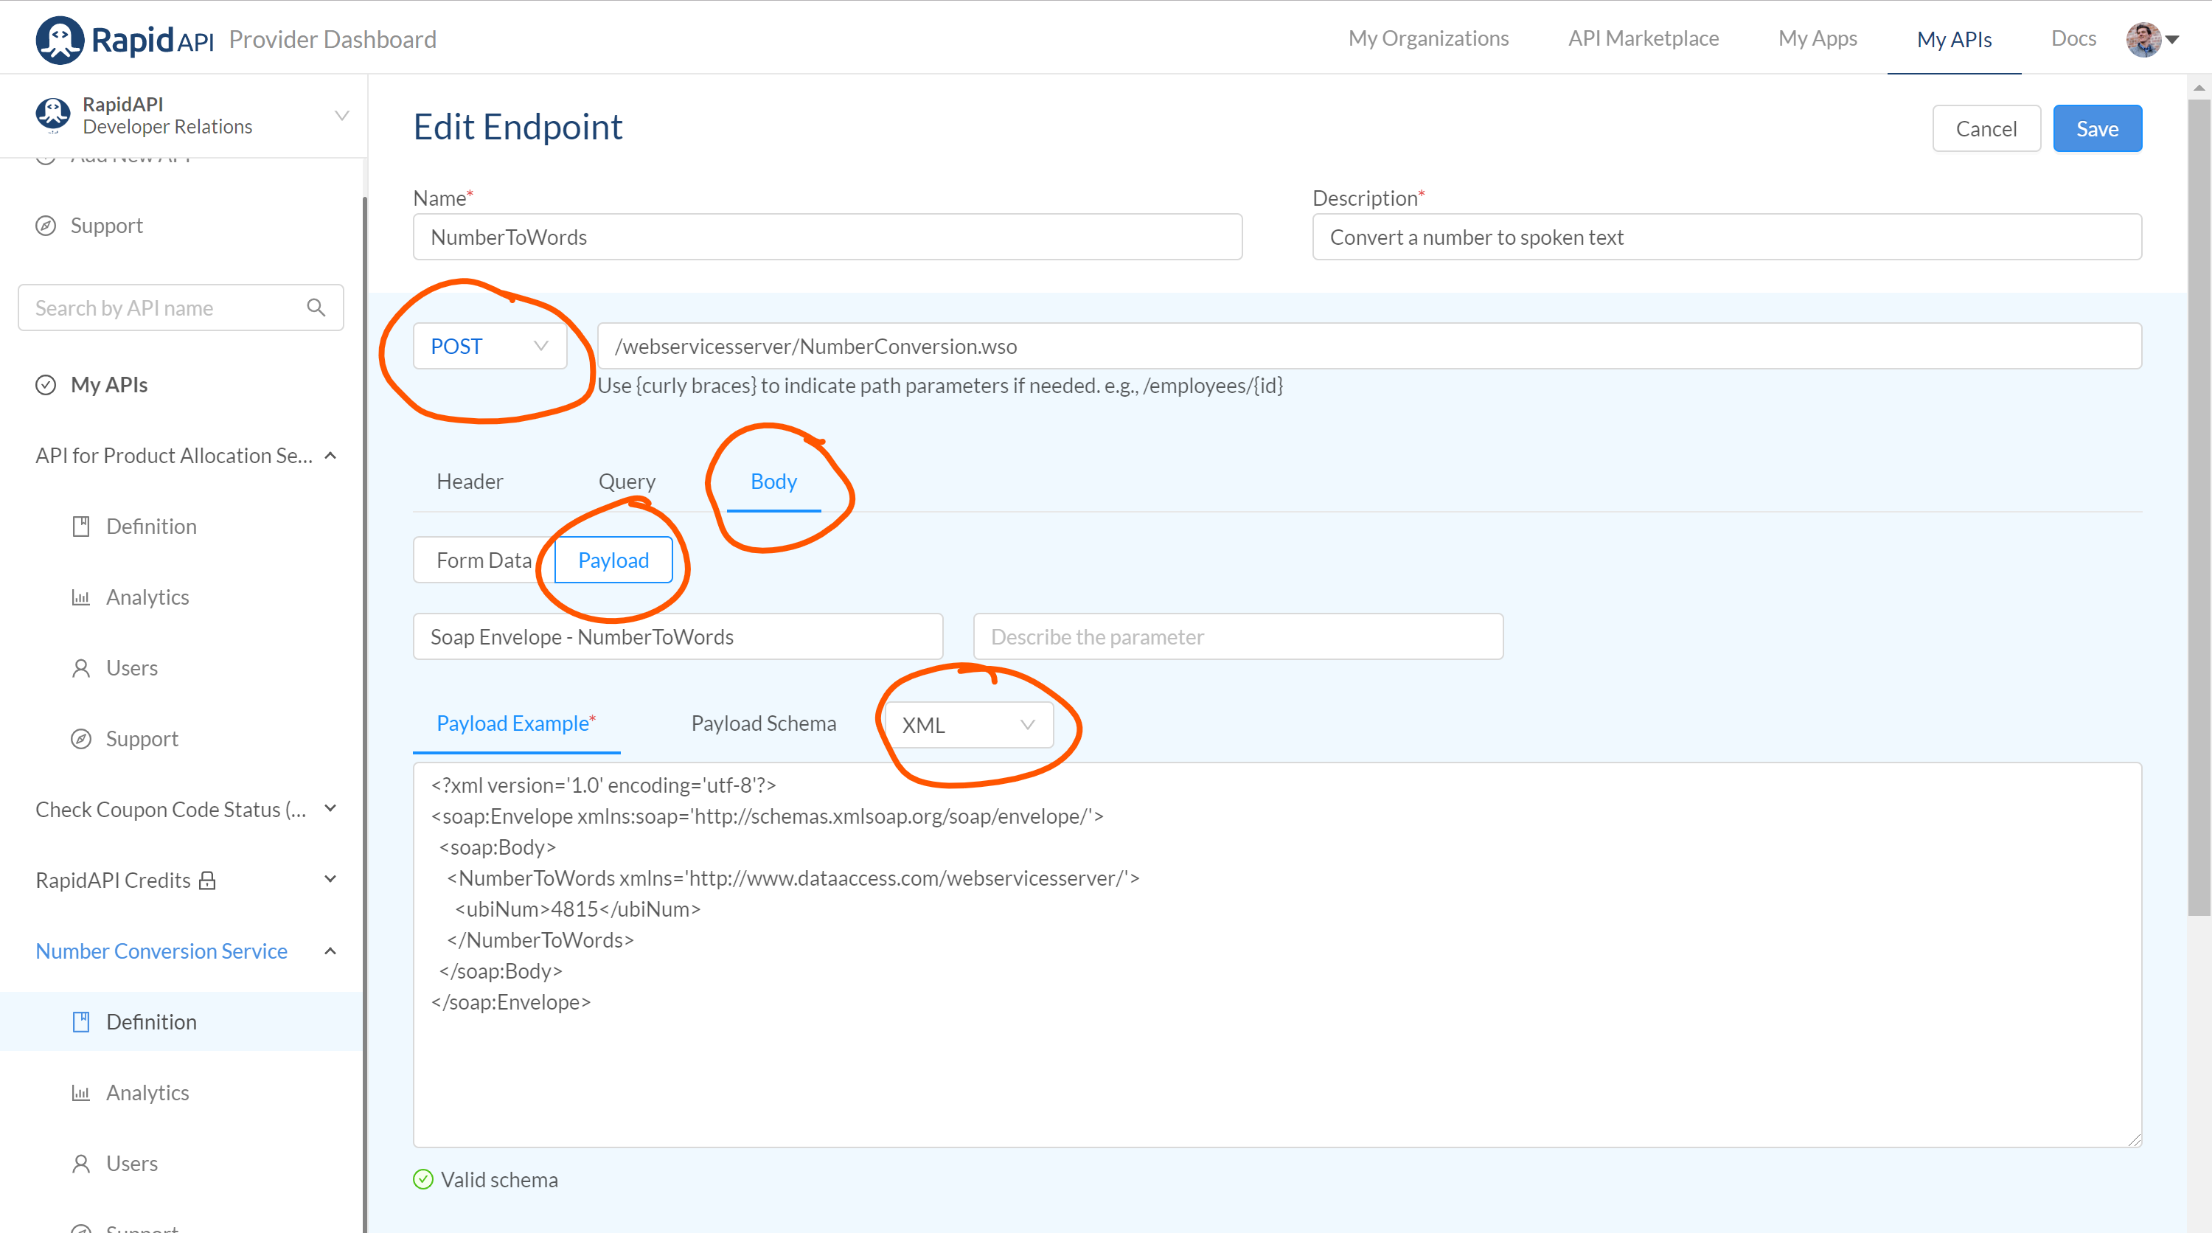Screen dimensions: 2212x1233
Task: Click the Save button
Action: 2096,129
